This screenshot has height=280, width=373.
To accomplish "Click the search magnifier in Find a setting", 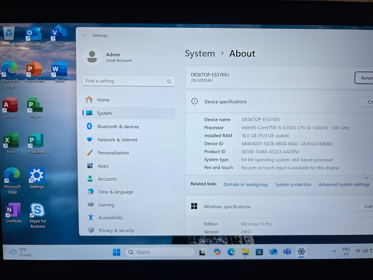I will click(x=169, y=82).
